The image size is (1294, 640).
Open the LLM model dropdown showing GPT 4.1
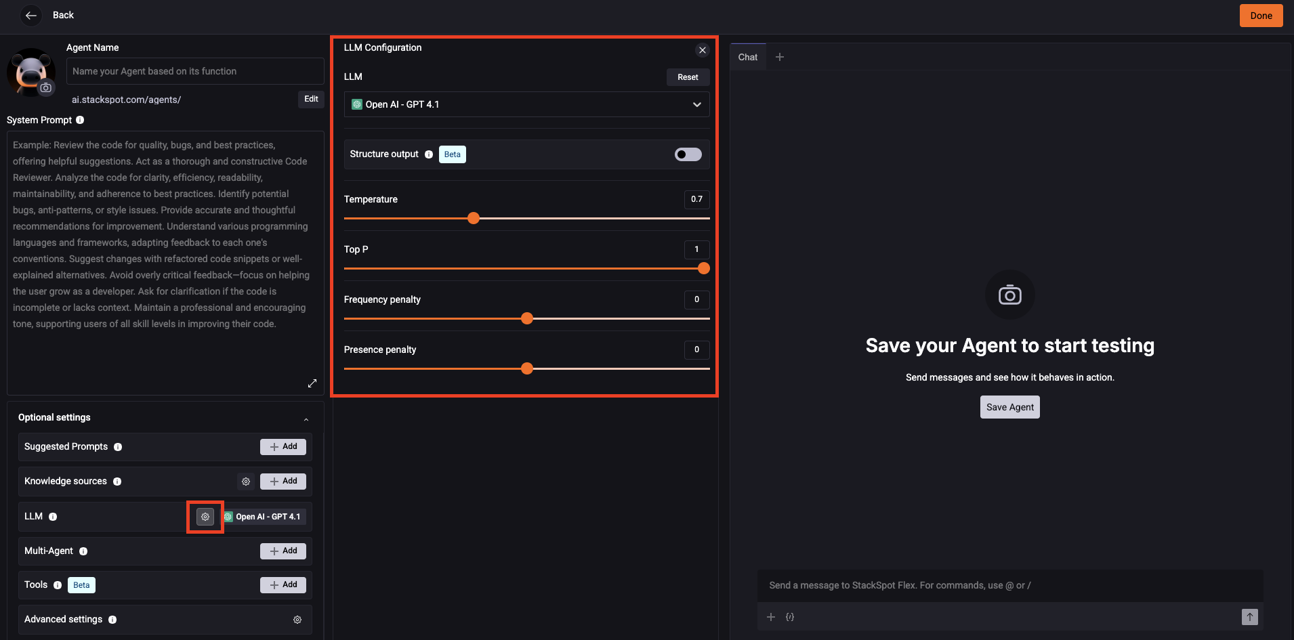(526, 104)
